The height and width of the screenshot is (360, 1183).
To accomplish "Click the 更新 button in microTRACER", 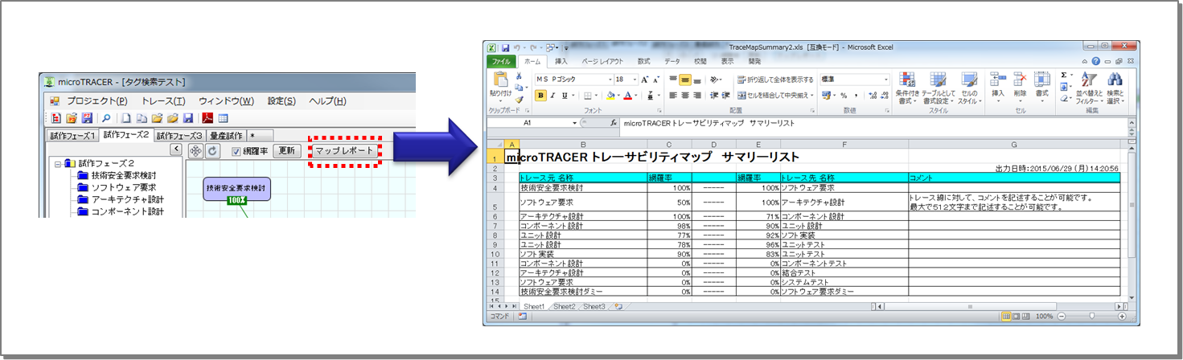I will point(287,150).
